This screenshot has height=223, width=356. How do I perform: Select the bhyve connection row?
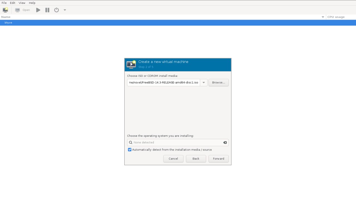8,23
